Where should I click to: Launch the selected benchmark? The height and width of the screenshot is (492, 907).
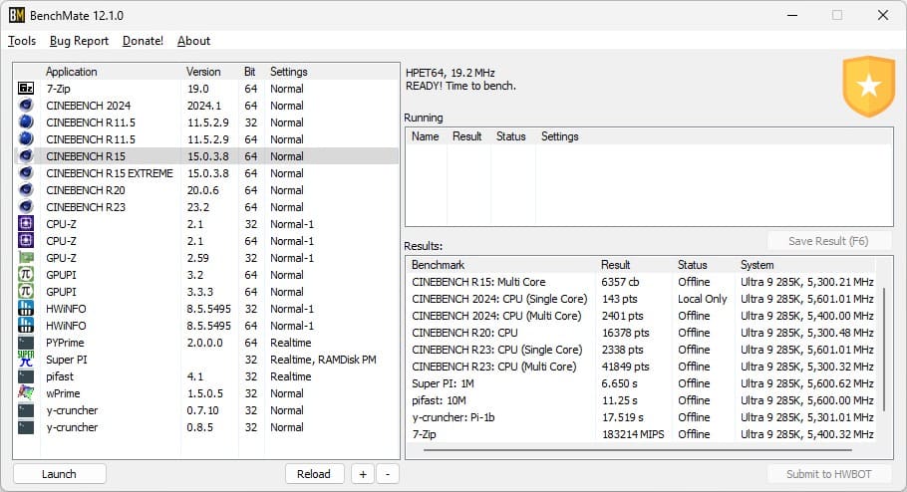click(59, 474)
